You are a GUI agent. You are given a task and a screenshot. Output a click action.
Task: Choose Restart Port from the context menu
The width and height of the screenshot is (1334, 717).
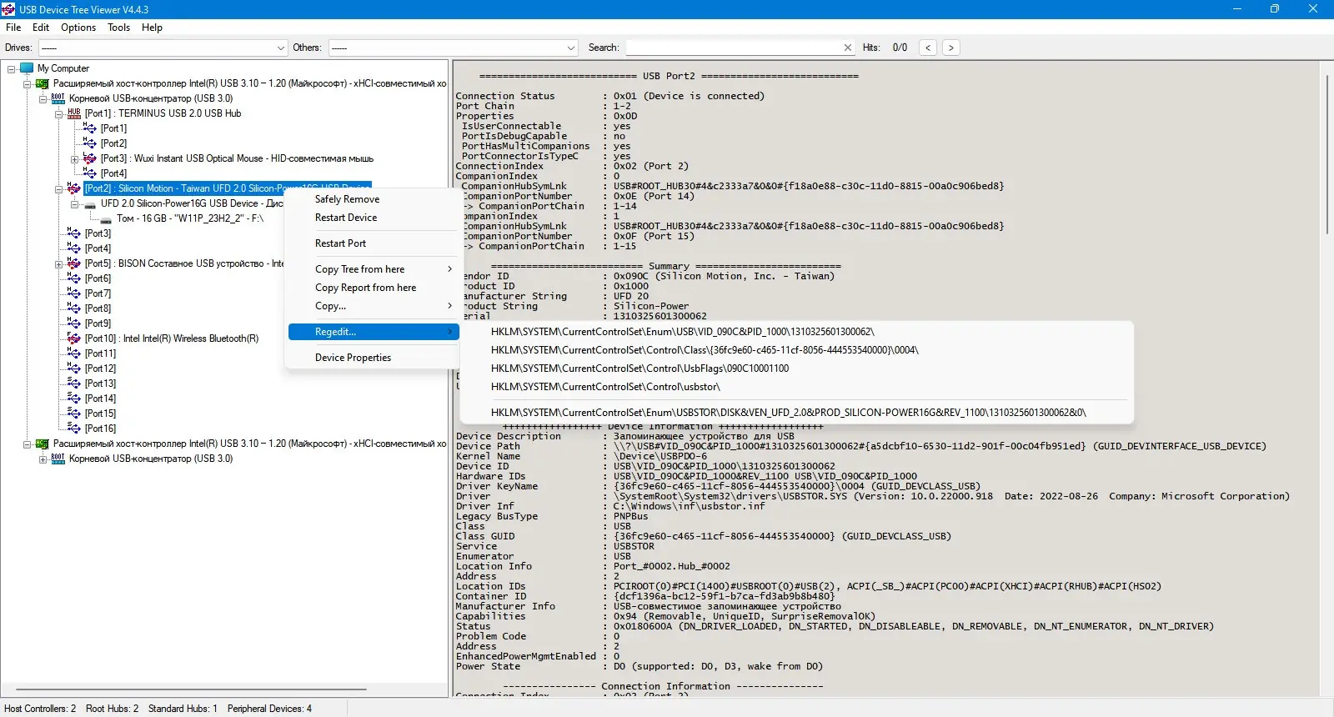pos(372,243)
